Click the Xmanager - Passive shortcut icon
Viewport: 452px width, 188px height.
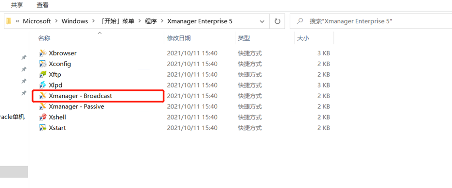pos(43,106)
